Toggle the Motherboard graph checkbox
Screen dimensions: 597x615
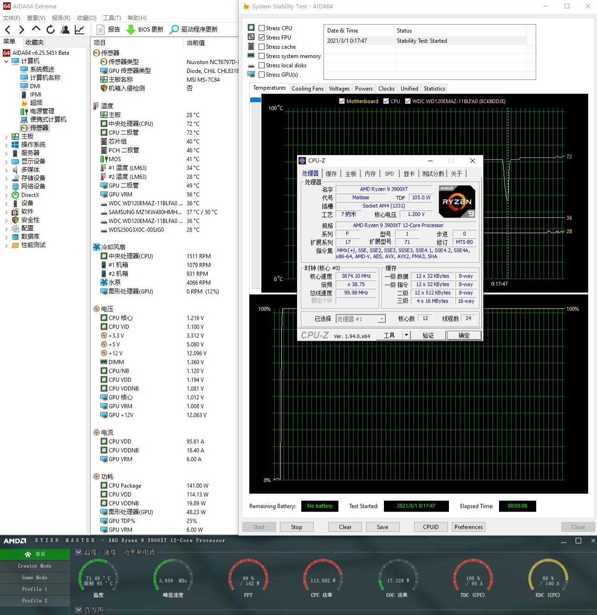[342, 101]
